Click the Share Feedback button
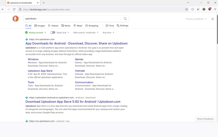The height and width of the screenshot is (137, 218). pos(205,119)
